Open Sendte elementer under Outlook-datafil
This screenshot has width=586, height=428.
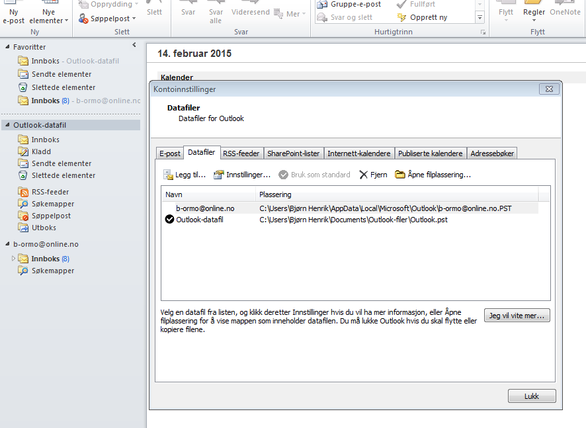coord(54,163)
